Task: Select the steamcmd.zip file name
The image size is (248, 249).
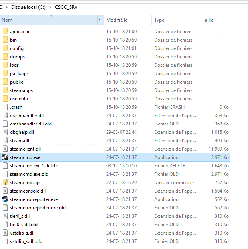Action: point(25,183)
